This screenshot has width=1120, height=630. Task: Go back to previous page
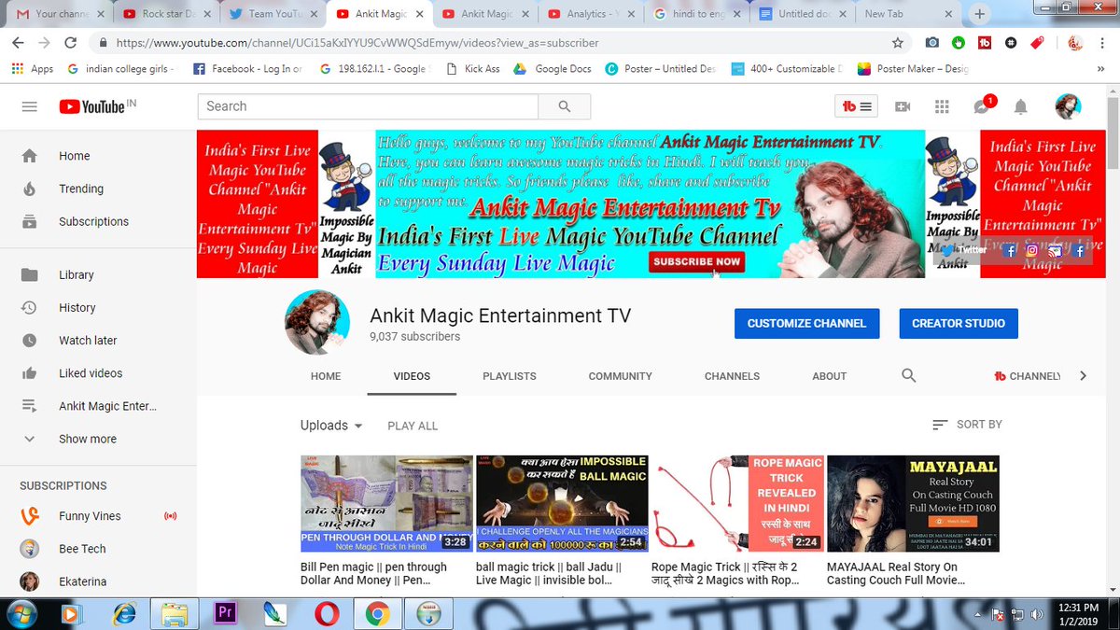pyautogui.click(x=18, y=43)
